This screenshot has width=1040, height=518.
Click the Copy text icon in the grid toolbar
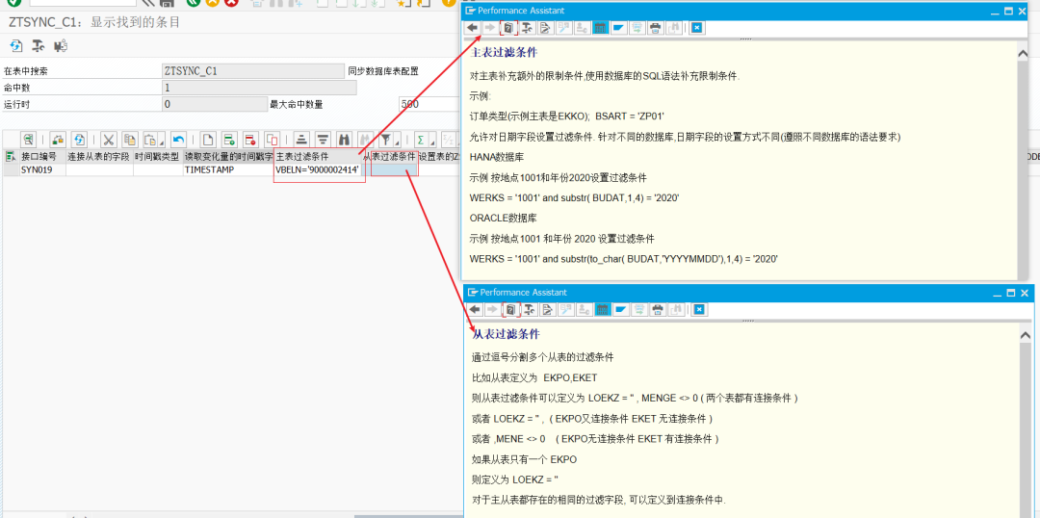click(130, 140)
